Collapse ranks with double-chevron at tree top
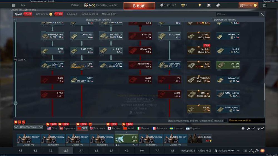This screenshot has height=156, width=278. click(15, 20)
